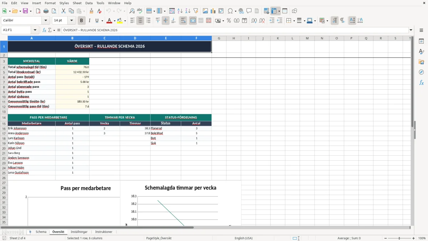Open the Name Box dropdown arrow
Image resolution: width=428 pixels, height=241 pixels.
[x=35, y=30]
